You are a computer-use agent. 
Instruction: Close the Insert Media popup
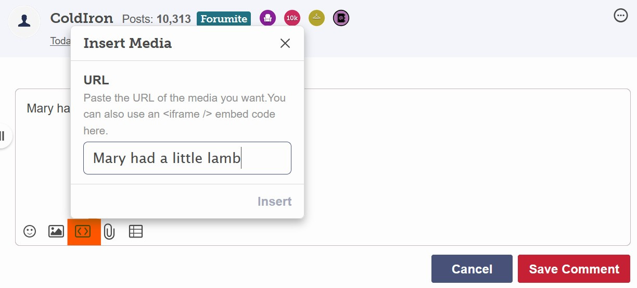coord(285,43)
